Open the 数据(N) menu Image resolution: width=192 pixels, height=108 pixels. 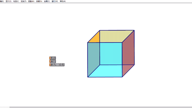coord(39,1)
